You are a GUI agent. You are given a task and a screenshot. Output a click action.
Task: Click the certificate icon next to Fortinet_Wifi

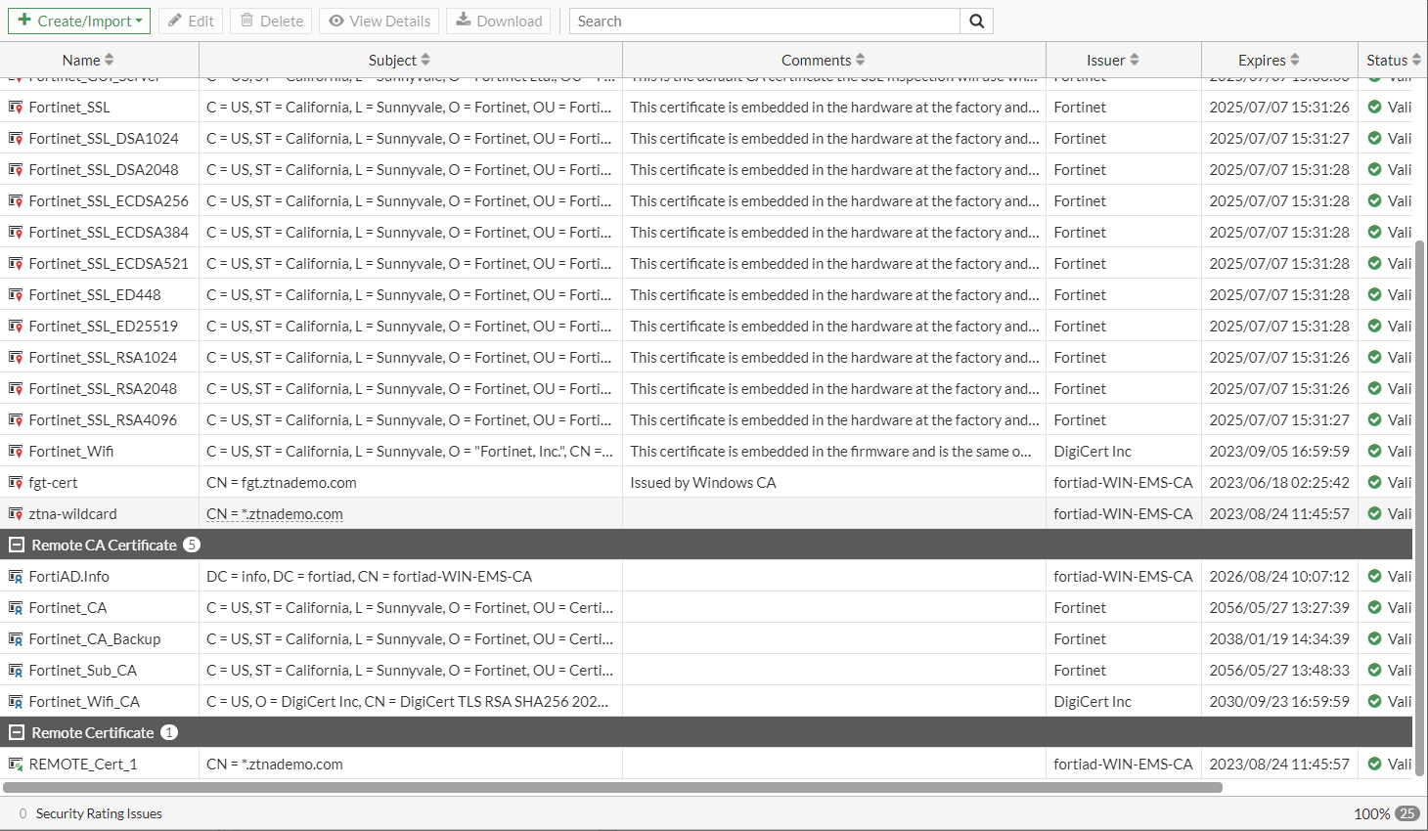[x=15, y=451]
